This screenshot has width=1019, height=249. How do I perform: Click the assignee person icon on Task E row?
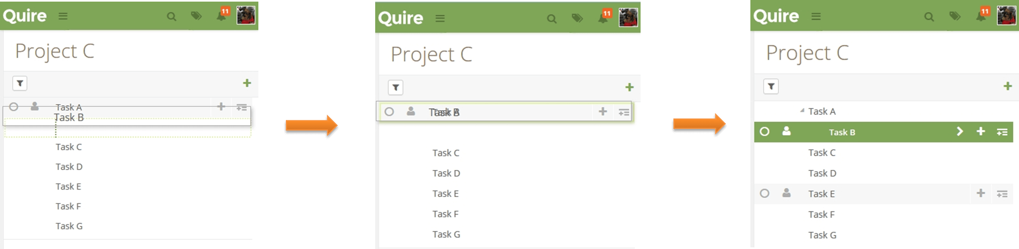pos(786,193)
